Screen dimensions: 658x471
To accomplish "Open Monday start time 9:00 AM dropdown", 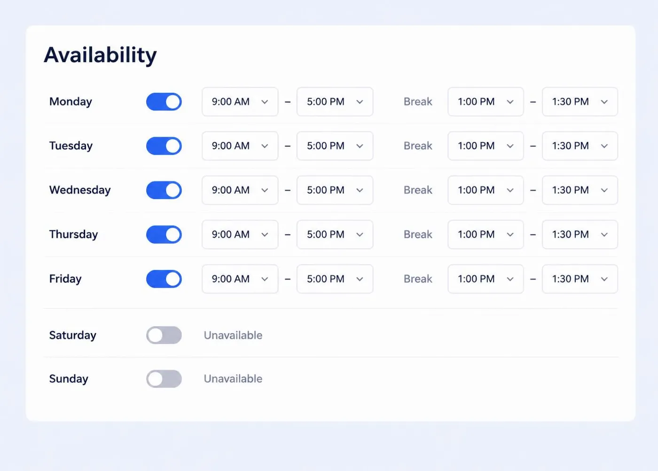I will click(240, 102).
